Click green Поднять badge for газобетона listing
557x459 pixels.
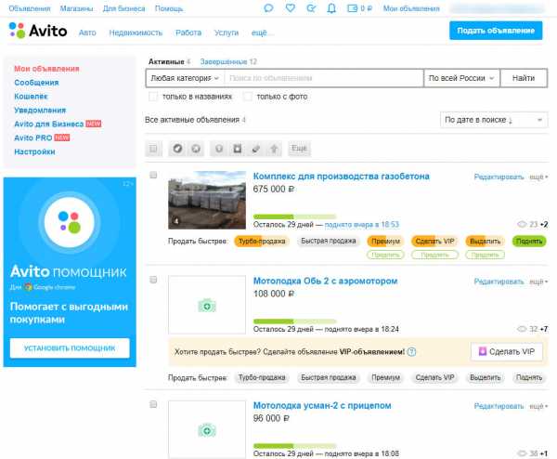(x=529, y=241)
